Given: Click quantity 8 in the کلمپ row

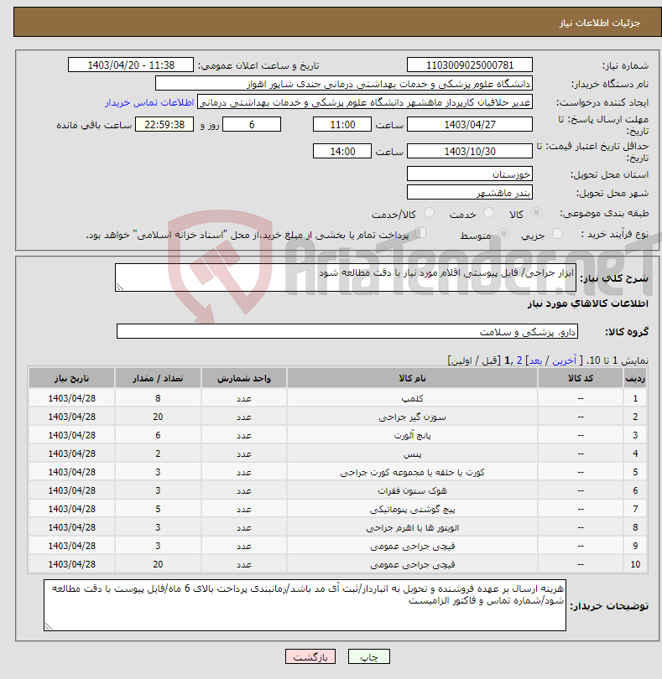Looking at the screenshot, I should (158, 398).
